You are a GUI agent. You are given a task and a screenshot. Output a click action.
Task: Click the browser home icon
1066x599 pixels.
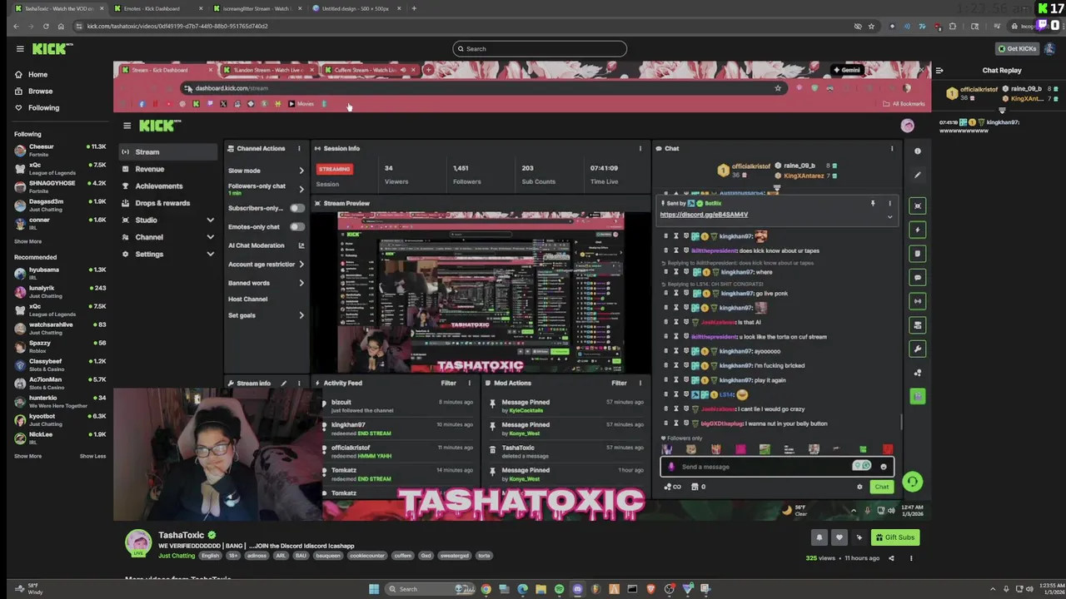61,26
